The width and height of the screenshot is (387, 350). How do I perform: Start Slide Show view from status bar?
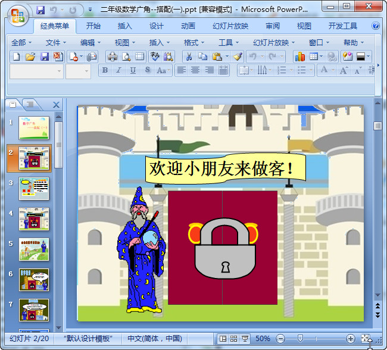pyautogui.click(x=245, y=339)
